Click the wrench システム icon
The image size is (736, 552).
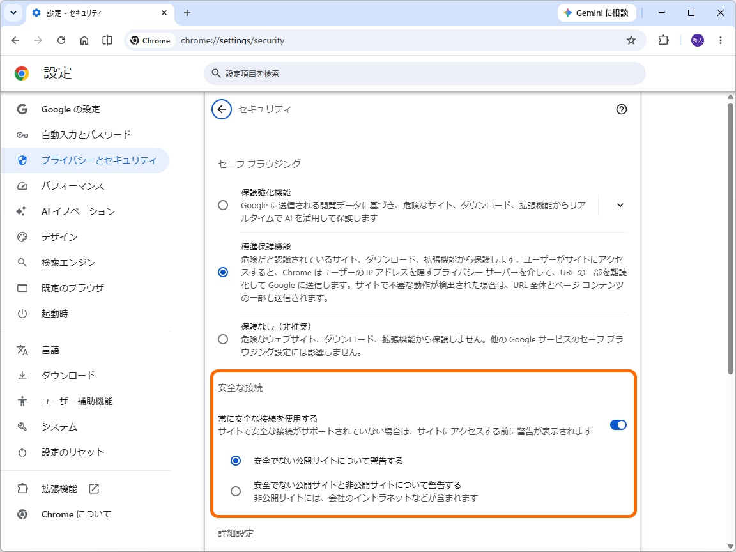point(22,427)
